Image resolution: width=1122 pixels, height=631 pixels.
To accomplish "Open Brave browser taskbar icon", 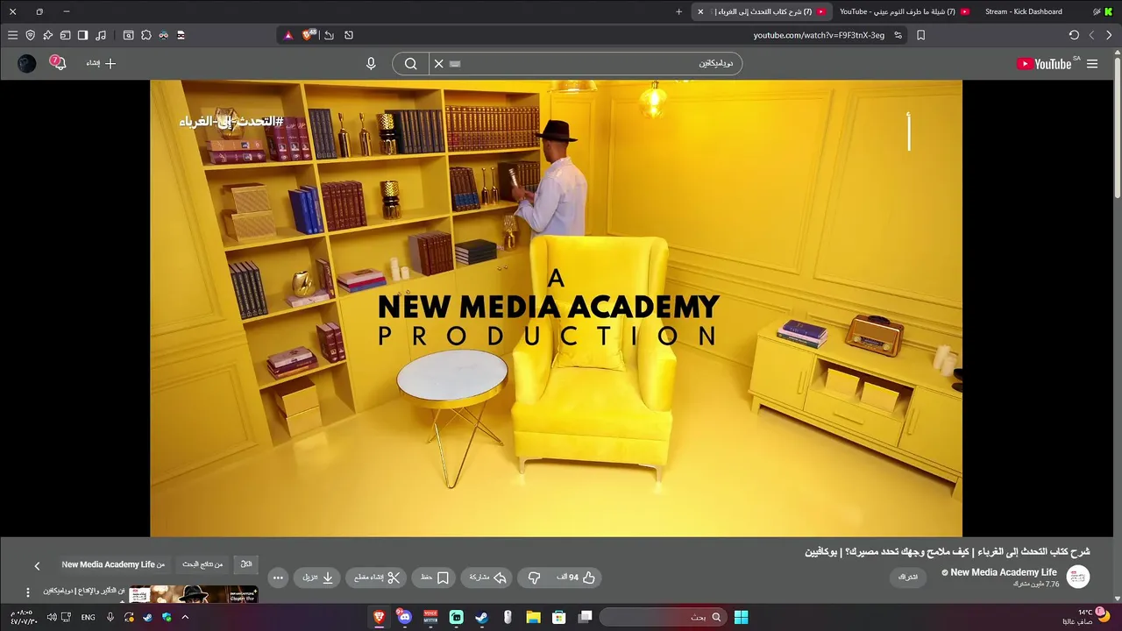I will tap(380, 617).
